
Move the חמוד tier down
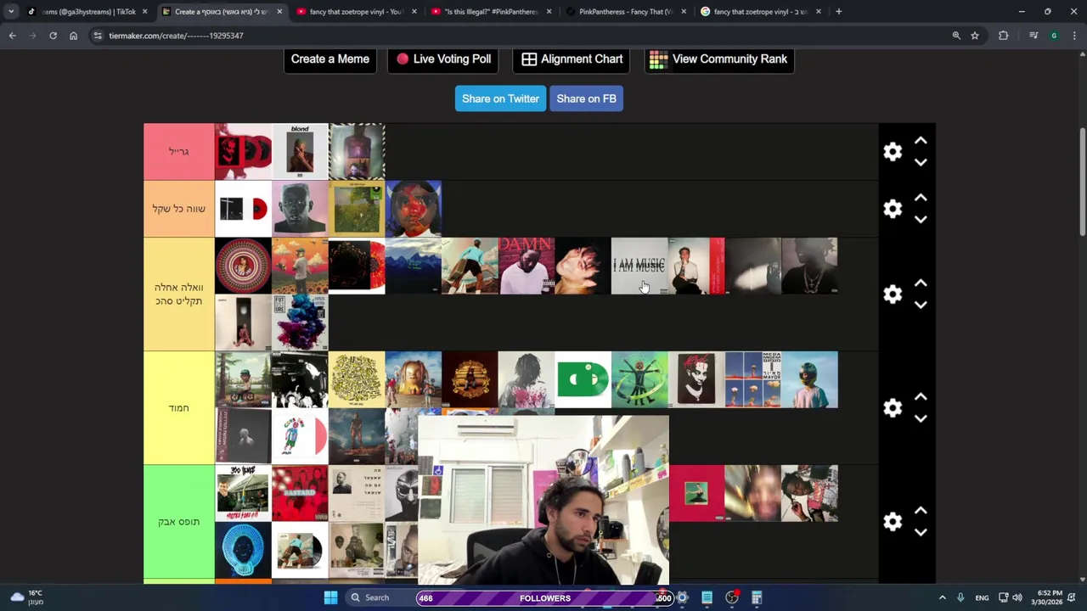point(921,418)
